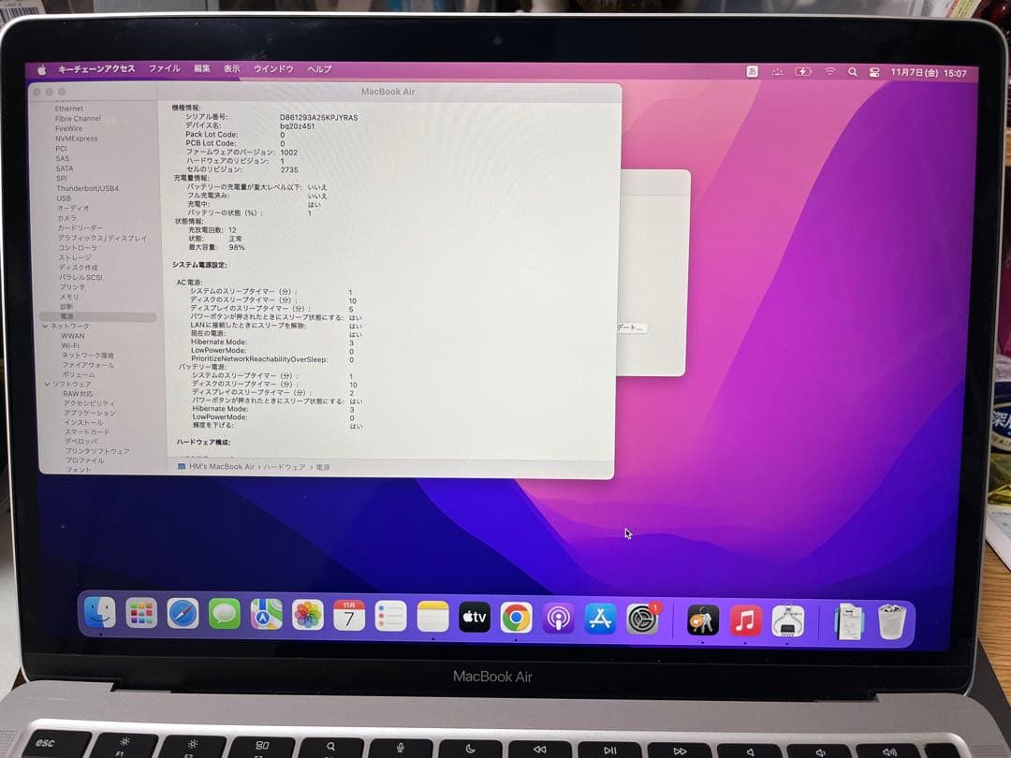This screenshot has height=758, width=1011.
Task: Click the battery status icon in the menu bar
Action: (x=803, y=69)
